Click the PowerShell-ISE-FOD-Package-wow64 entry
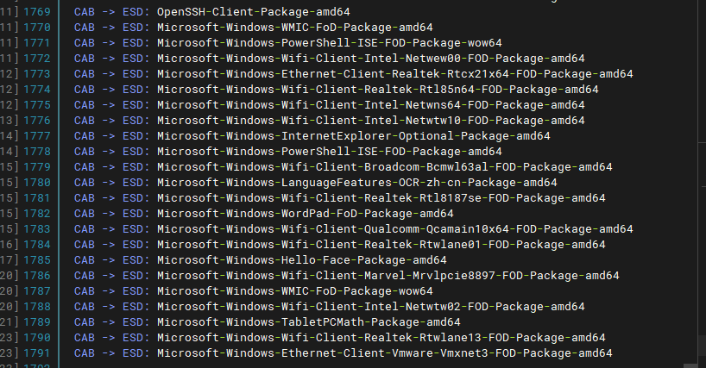This screenshot has height=368, width=706. coord(329,42)
